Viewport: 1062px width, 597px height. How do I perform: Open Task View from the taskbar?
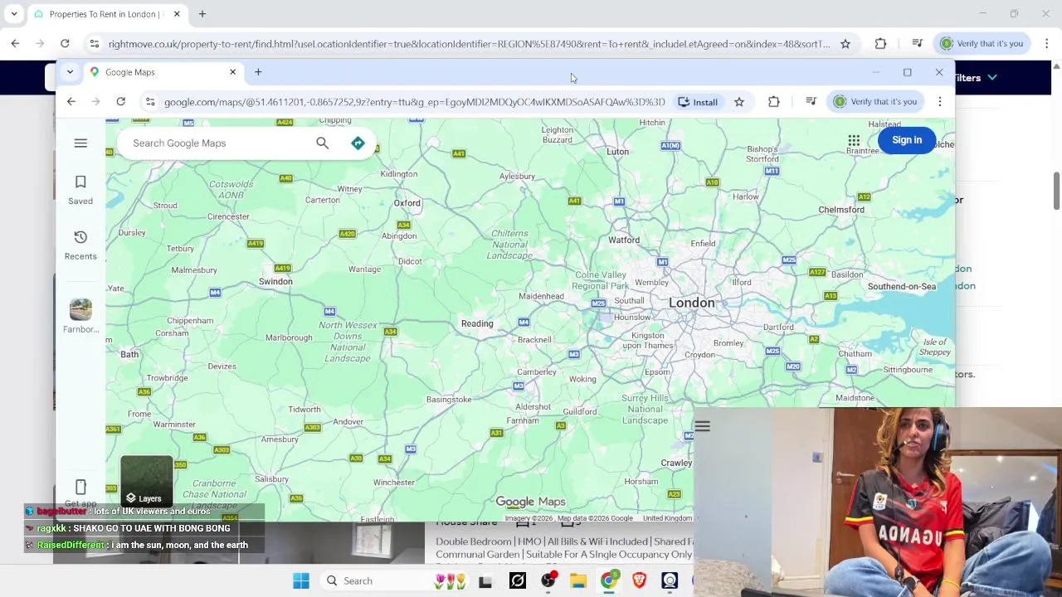click(x=485, y=581)
